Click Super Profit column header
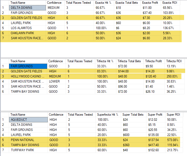The image size is (187, 156). [156, 115]
